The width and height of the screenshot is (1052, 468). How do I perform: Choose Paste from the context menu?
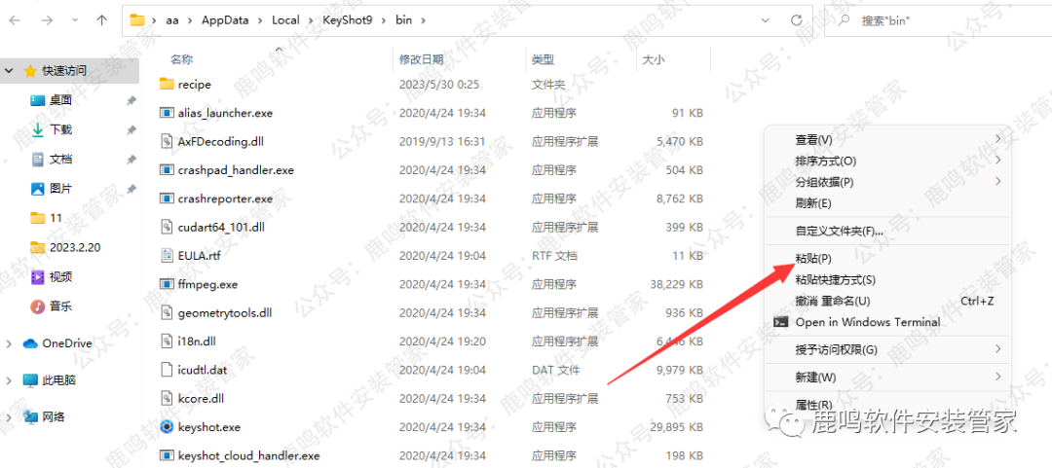point(813,259)
